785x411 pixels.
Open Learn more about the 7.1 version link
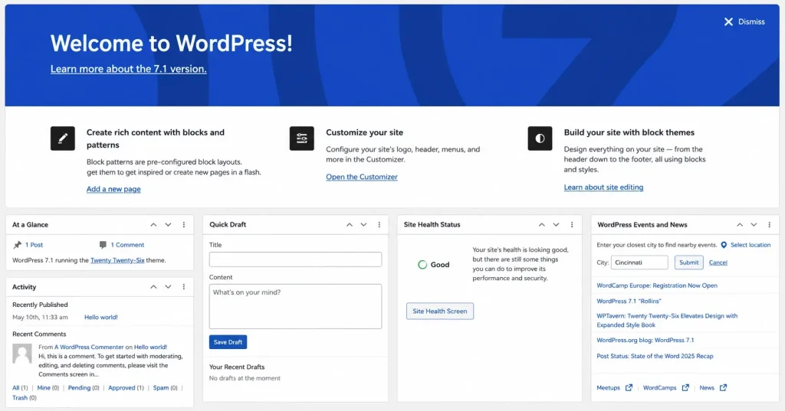(129, 69)
